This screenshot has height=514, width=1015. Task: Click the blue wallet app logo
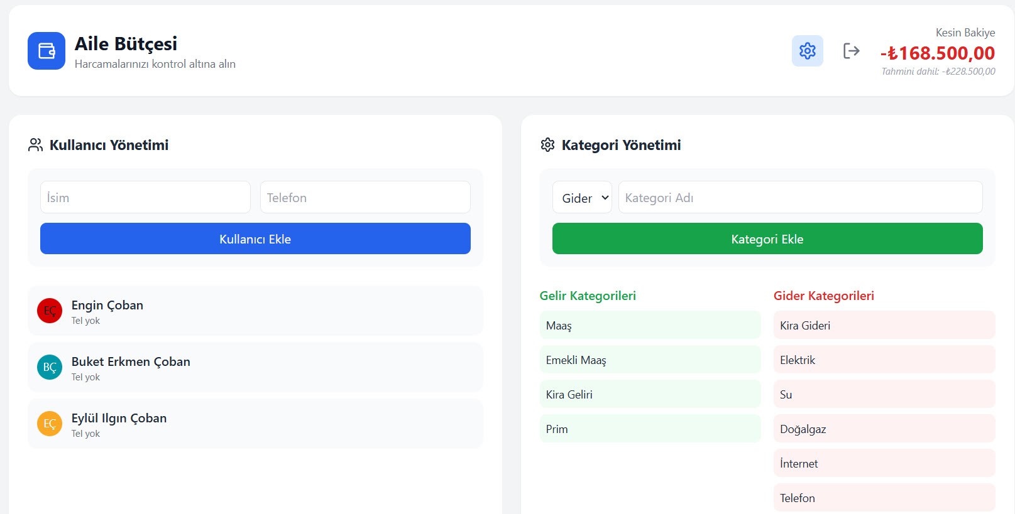point(47,51)
